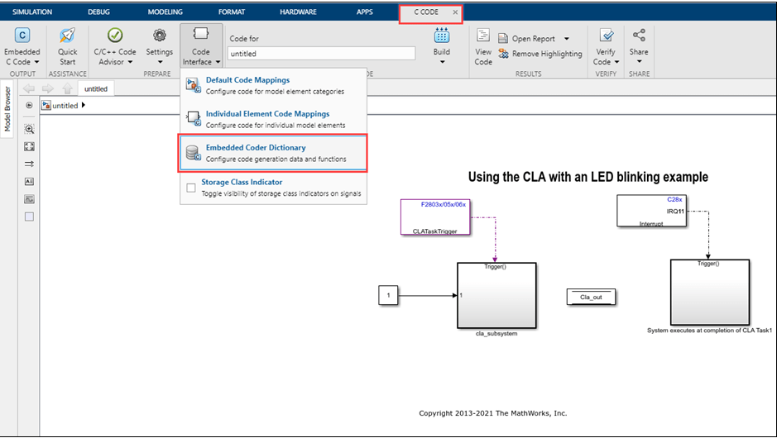Switch to the SIMULATION tab
Image resolution: width=777 pixels, height=438 pixels.
point(32,12)
